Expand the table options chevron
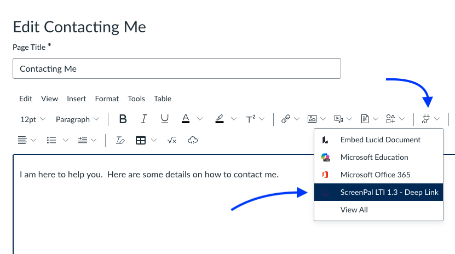 coord(154,140)
